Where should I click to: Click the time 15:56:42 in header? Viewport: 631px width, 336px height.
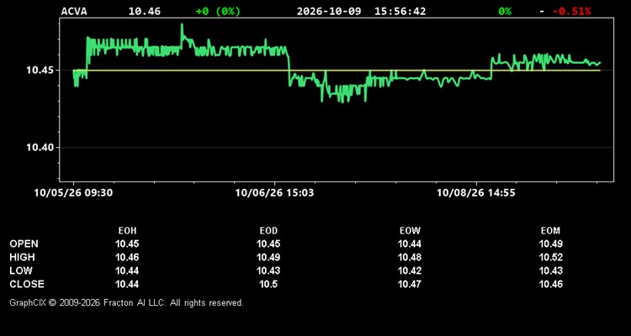pos(400,11)
